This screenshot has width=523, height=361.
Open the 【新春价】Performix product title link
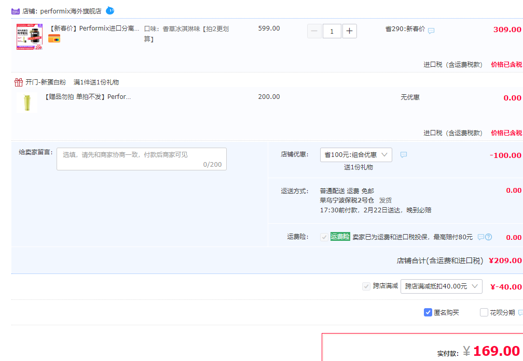coord(93,28)
